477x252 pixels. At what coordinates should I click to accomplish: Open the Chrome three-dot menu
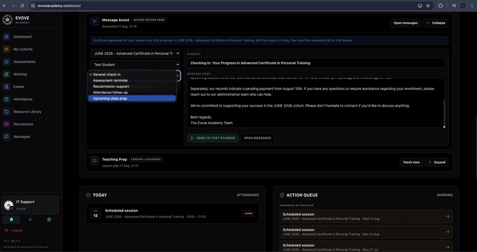(472, 5)
